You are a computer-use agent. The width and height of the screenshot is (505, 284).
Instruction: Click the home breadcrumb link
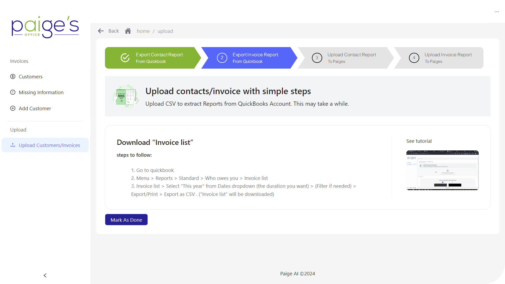tap(143, 31)
